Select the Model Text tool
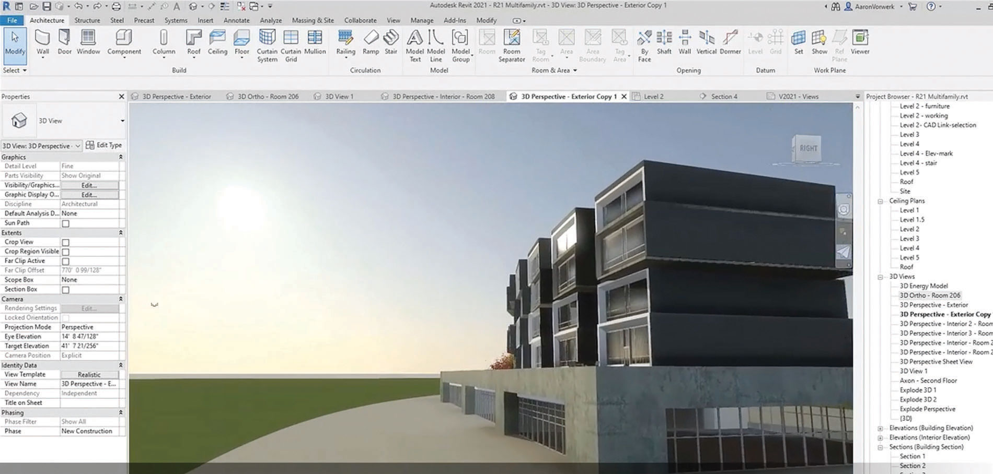The image size is (993, 474). pos(414,46)
